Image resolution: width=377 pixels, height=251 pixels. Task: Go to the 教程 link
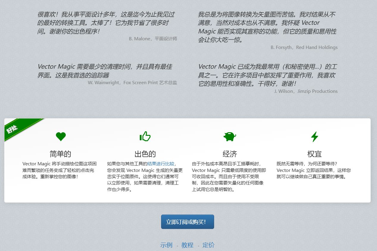pyautogui.click(x=188, y=245)
